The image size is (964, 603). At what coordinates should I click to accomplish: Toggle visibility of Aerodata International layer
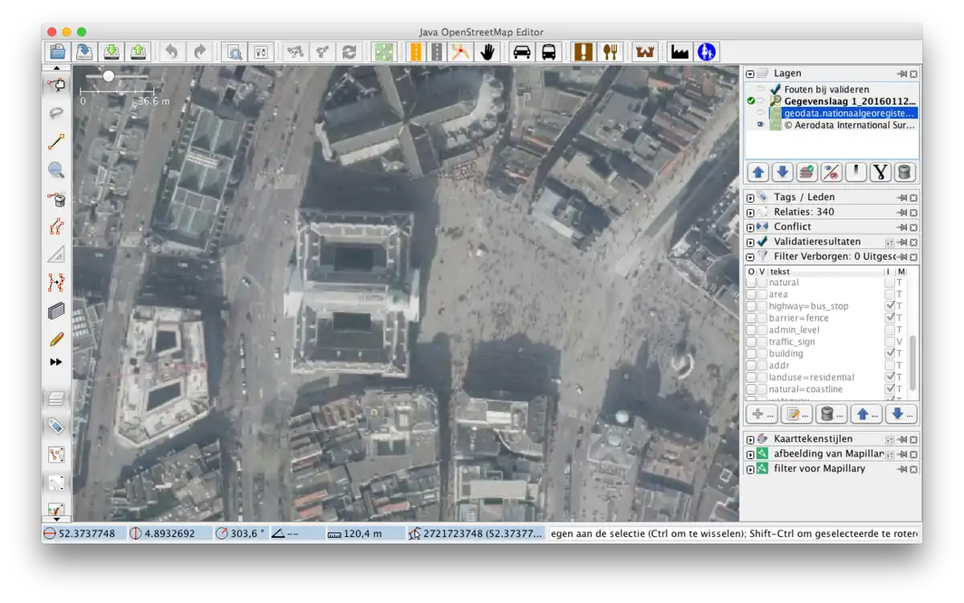coord(760,125)
